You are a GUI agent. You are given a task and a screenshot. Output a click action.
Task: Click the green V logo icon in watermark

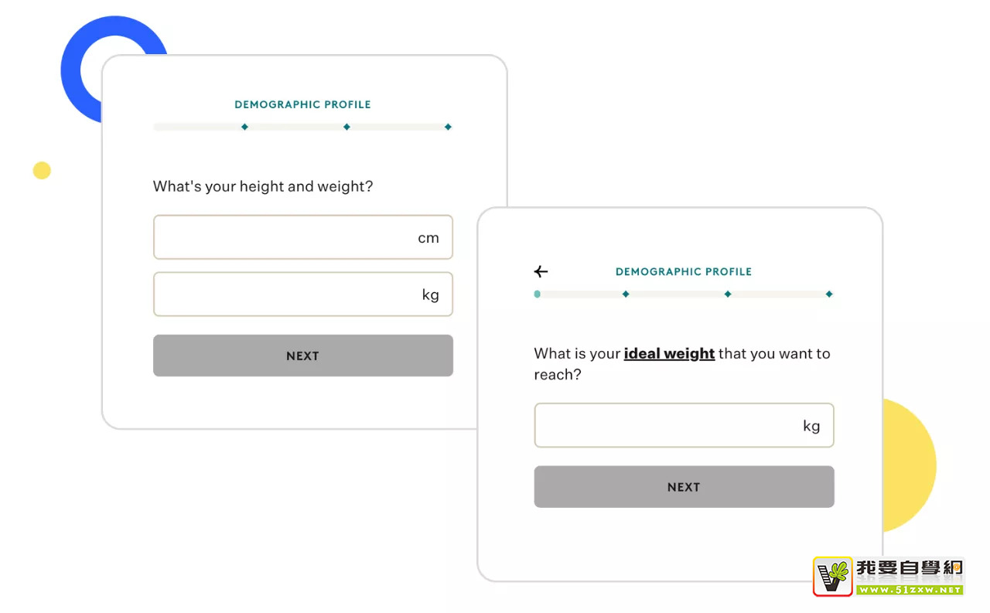pos(833,577)
